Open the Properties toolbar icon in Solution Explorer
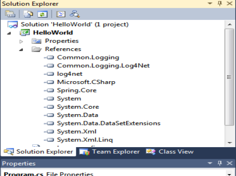236x176 pixels. pyautogui.click(x=10, y=14)
